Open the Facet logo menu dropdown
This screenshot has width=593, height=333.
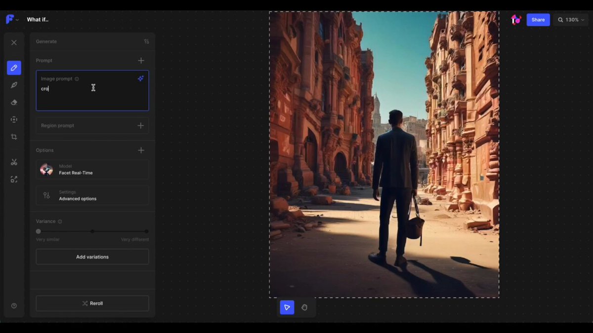[x=12, y=19]
